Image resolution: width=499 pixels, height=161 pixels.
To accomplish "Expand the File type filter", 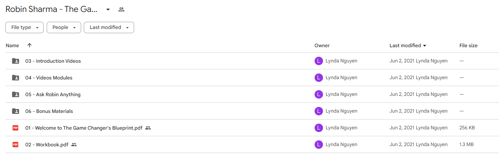I will tap(25, 27).
